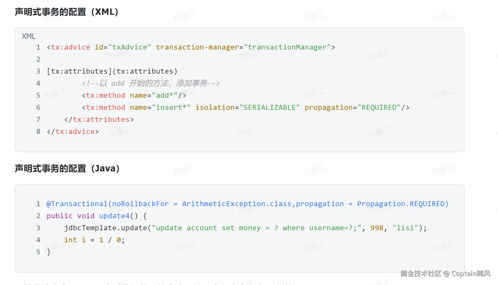Click the tx:advice opening tag on line 1

click(x=70, y=47)
